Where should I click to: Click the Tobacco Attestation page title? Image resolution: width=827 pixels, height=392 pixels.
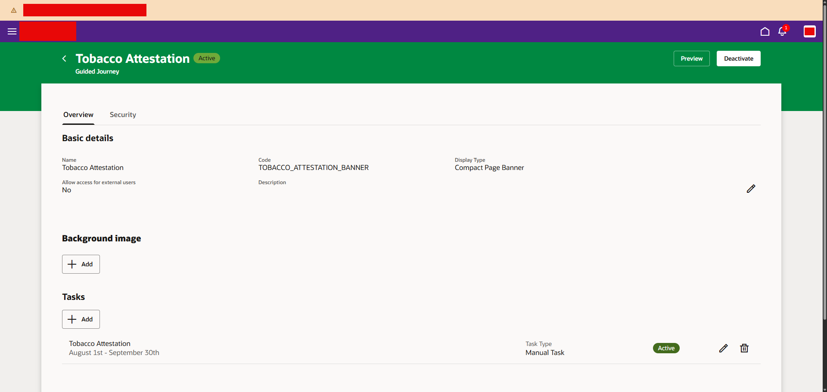tap(133, 59)
